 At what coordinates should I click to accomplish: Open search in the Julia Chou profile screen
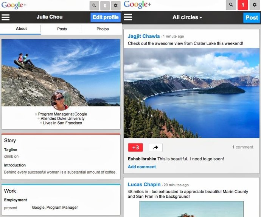94,6
